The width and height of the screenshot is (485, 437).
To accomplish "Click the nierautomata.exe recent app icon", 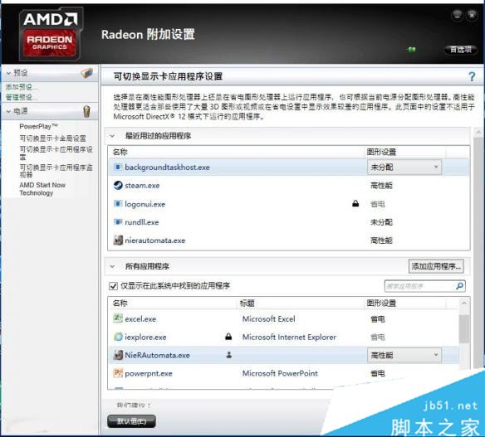I will [118, 240].
